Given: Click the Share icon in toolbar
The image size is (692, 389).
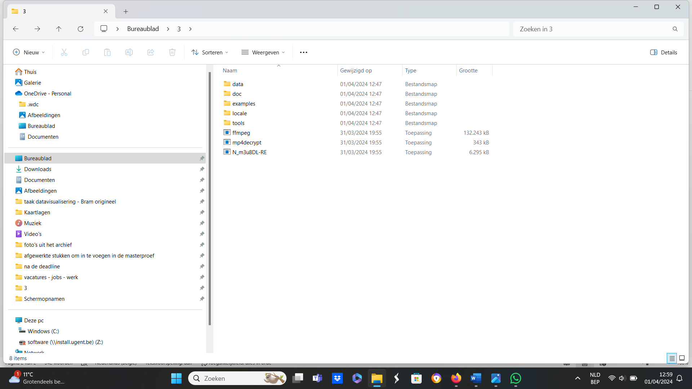Looking at the screenshot, I should (151, 53).
